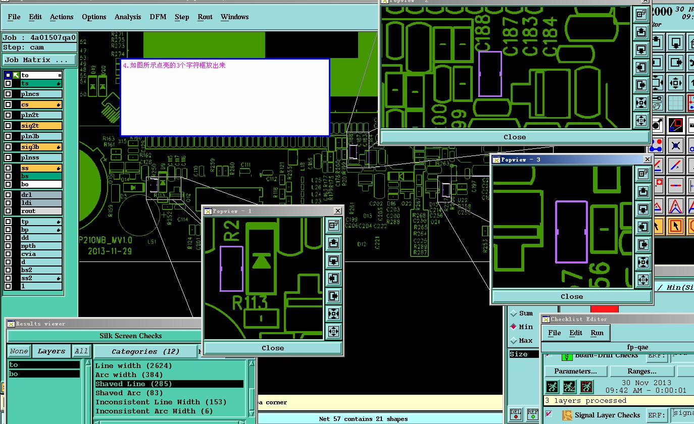Image resolution: width=694 pixels, height=424 pixels.
Task: Click pan-left icon in Popview 1
Action: pos(333,279)
